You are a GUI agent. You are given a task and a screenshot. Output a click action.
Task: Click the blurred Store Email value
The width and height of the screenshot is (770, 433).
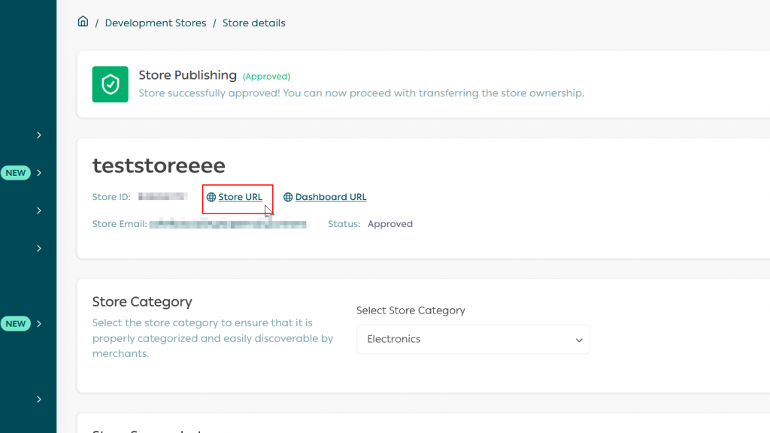(x=229, y=224)
